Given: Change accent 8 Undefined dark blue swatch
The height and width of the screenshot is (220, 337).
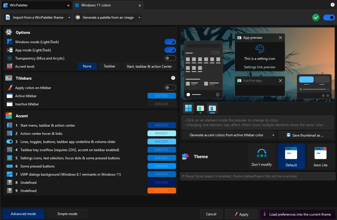Looking at the screenshot, I should [162, 182].
